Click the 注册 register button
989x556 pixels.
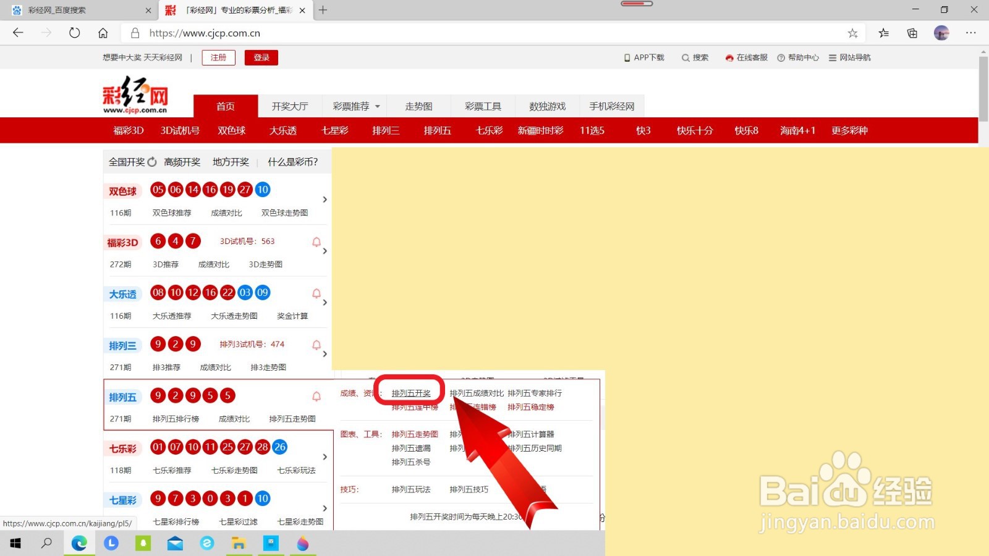tap(218, 57)
